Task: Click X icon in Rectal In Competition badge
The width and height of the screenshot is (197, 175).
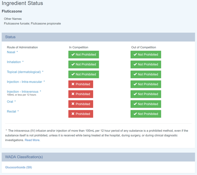Action: (x=73, y=114)
